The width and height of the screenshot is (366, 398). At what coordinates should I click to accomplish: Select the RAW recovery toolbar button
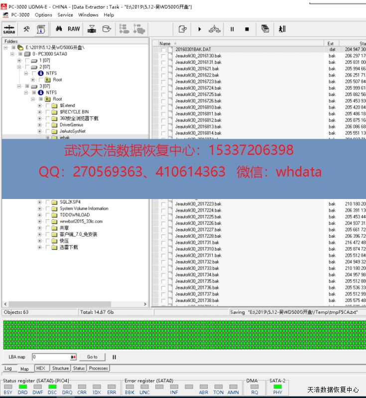74,29
